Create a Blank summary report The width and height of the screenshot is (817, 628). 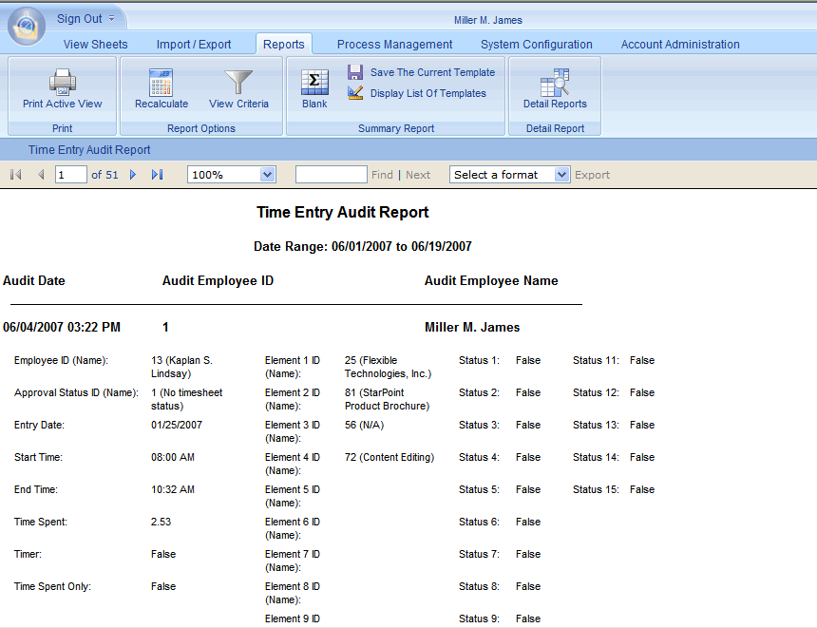point(314,84)
